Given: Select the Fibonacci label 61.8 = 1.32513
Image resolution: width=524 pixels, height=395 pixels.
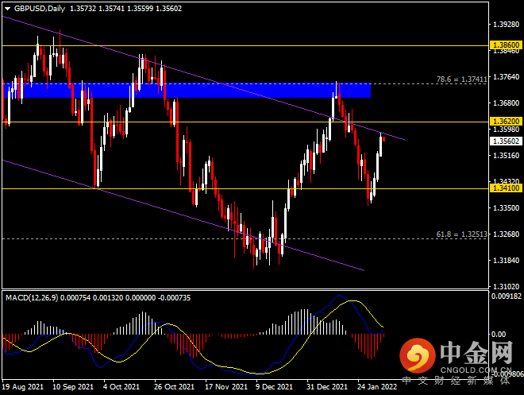Looking at the screenshot, I should [461, 234].
